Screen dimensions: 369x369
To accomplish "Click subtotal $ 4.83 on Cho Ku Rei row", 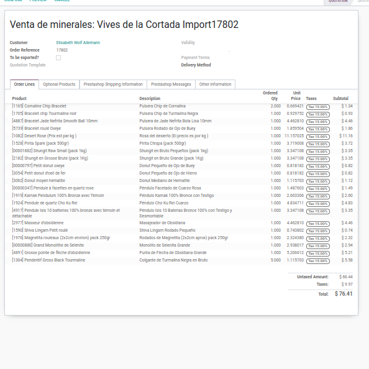I will pos(347,203).
